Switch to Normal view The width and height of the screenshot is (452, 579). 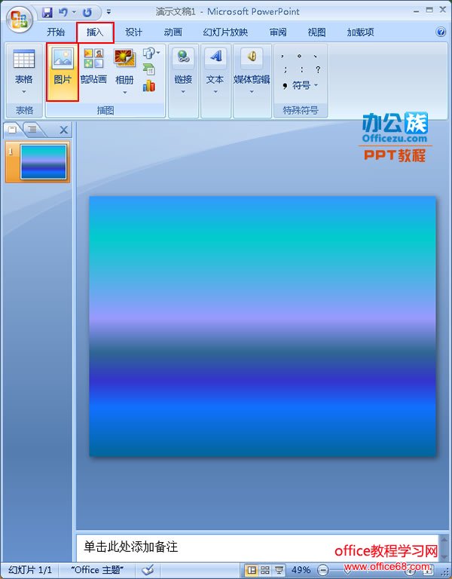point(252,570)
